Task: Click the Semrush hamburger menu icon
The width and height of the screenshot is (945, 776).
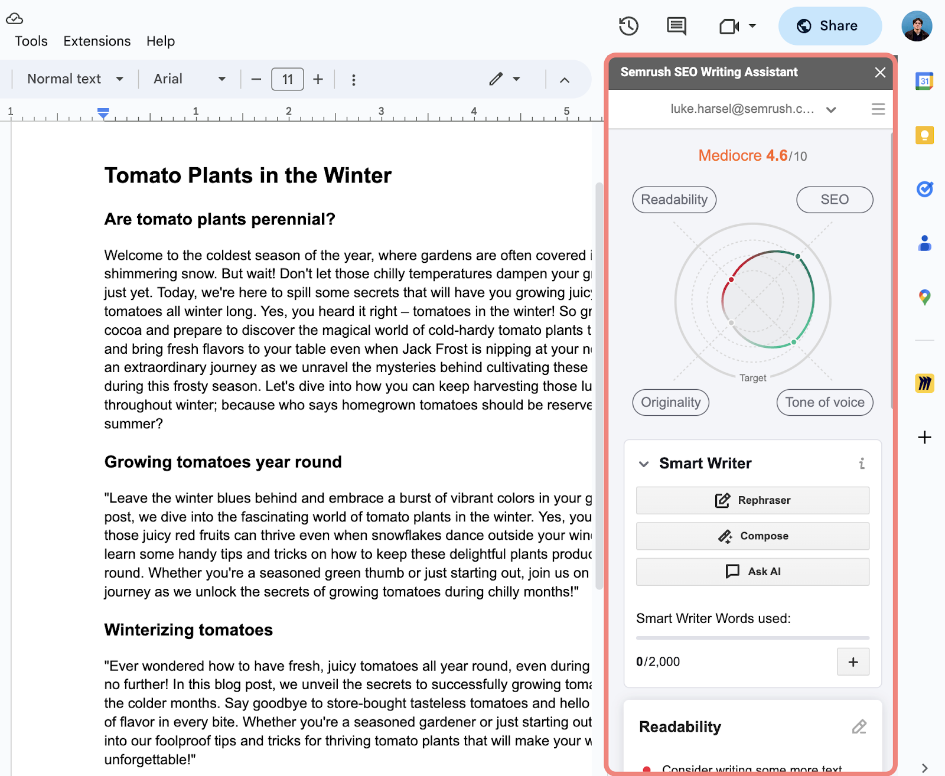Action: point(878,109)
